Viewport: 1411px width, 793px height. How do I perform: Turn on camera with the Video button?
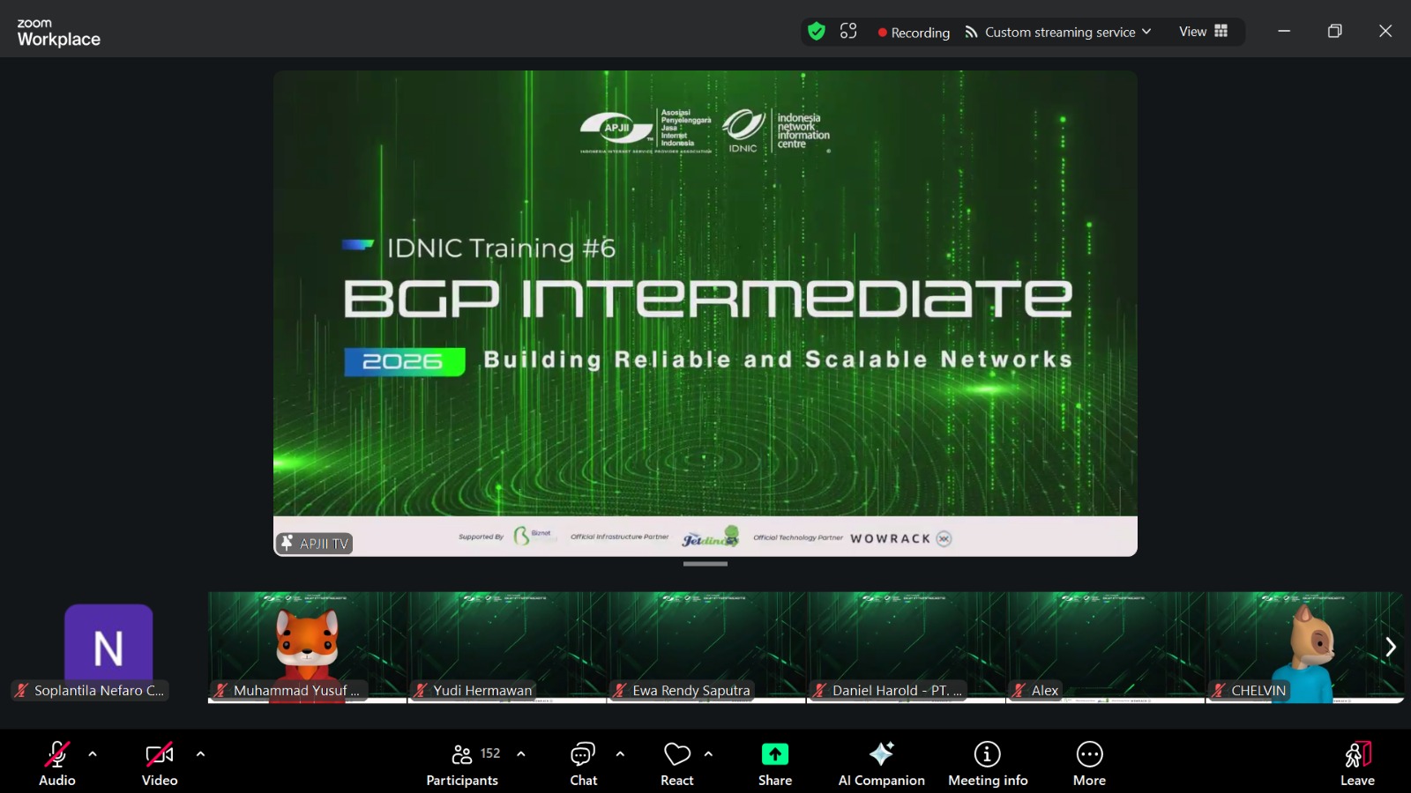[x=160, y=764]
